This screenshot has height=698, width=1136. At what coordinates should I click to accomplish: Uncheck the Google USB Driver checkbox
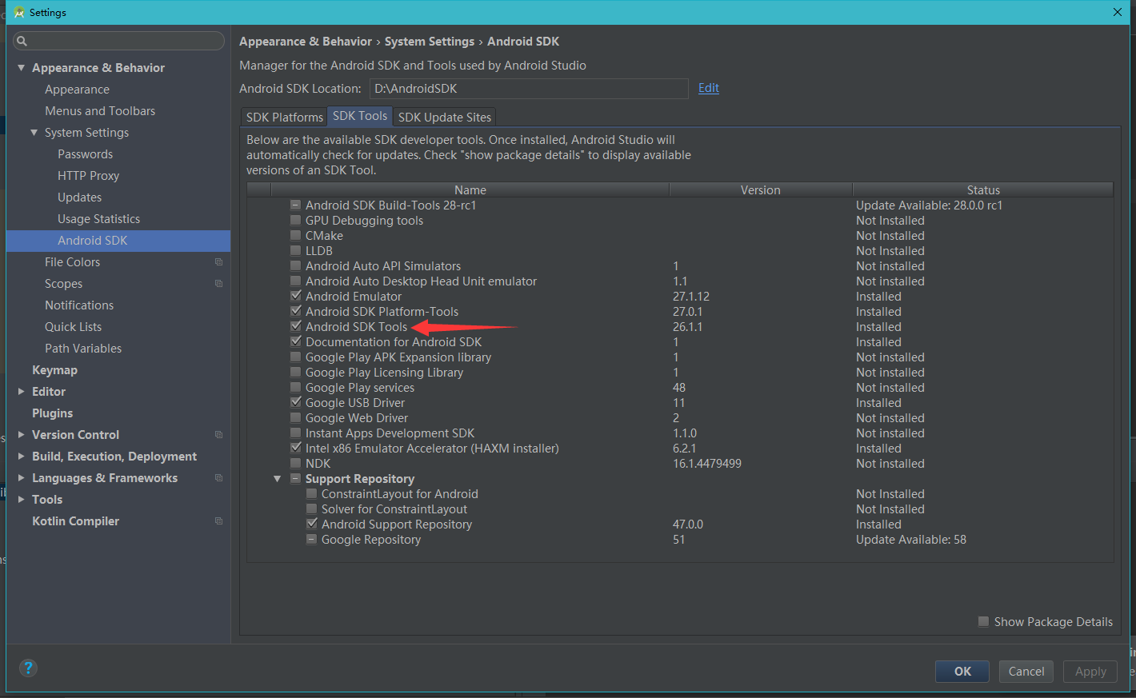coord(296,403)
